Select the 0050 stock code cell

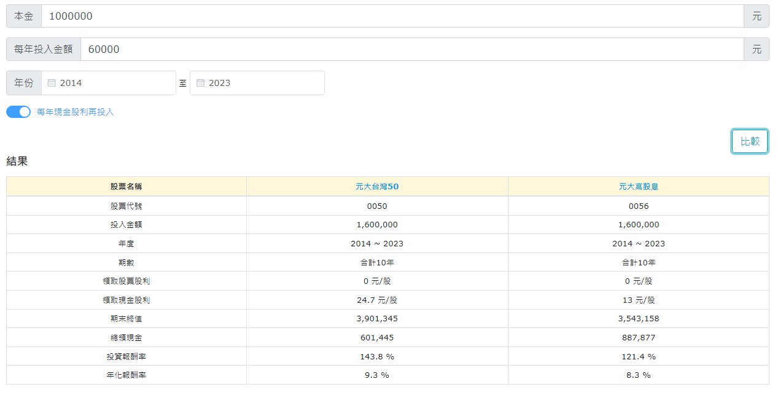pyautogui.click(x=376, y=206)
